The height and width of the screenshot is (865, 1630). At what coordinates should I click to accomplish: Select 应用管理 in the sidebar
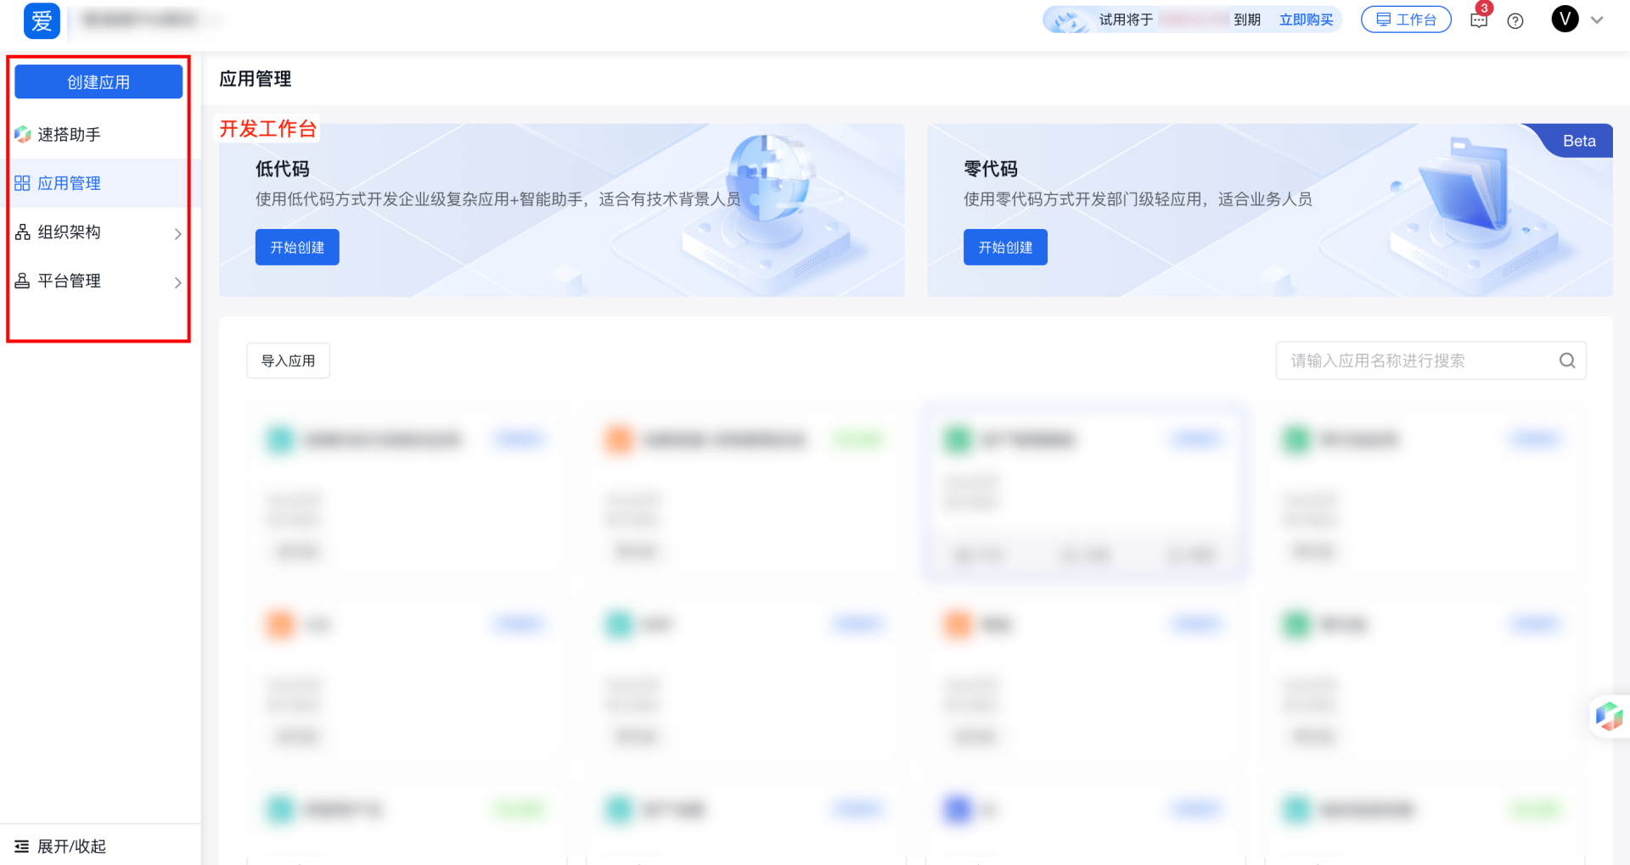point(69,183)
